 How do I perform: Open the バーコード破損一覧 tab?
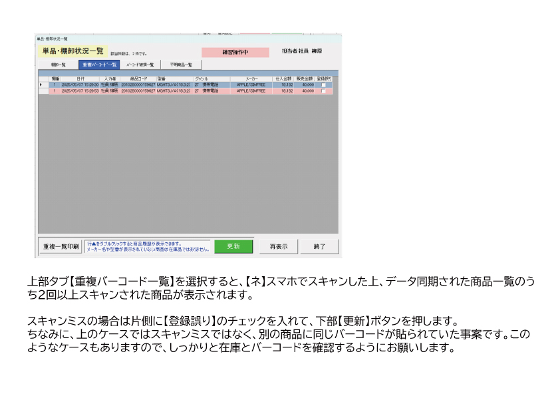140,65
